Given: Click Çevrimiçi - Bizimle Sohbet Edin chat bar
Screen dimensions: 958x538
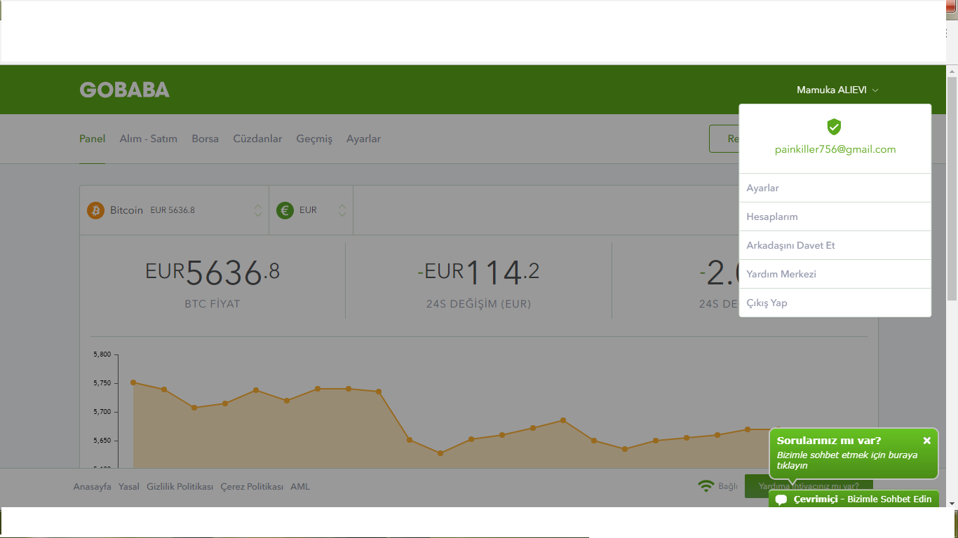Looking at the screenshot, I should pos(854,499).
